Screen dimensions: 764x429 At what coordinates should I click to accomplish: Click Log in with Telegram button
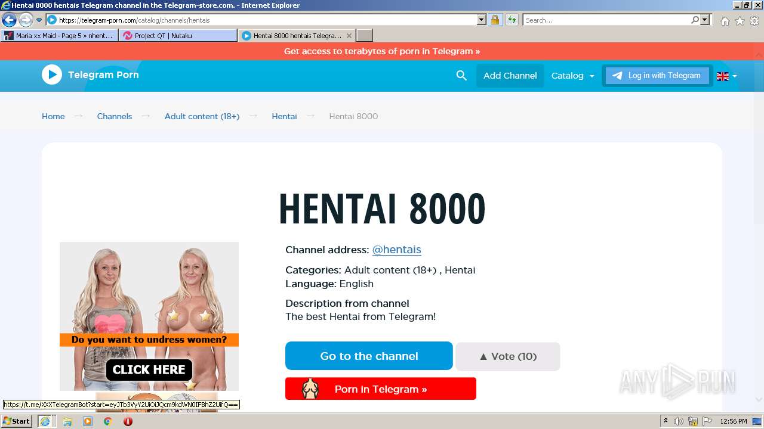(657, 76)
